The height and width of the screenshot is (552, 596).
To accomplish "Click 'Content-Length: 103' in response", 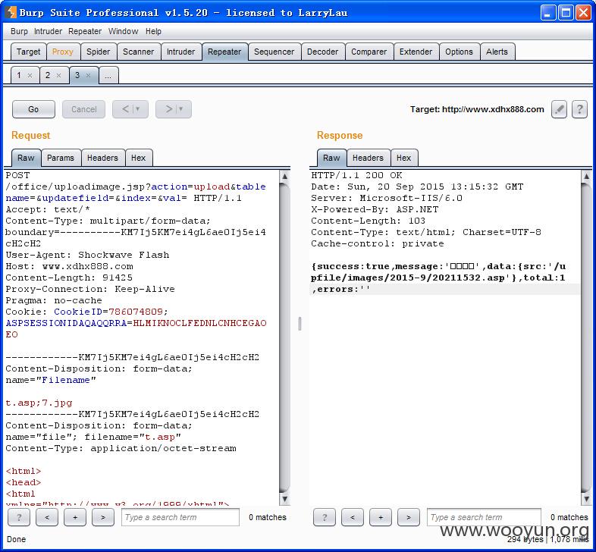I will coord(368,221).
